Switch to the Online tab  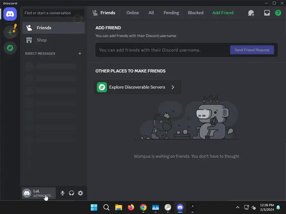[133, 13]
